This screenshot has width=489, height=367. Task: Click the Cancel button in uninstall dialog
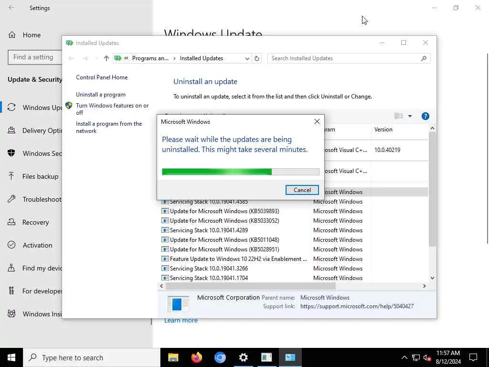coord(302,190)
